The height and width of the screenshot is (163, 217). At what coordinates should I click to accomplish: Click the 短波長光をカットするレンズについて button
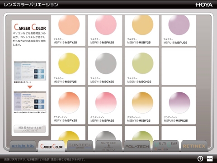tap(30, 129)
